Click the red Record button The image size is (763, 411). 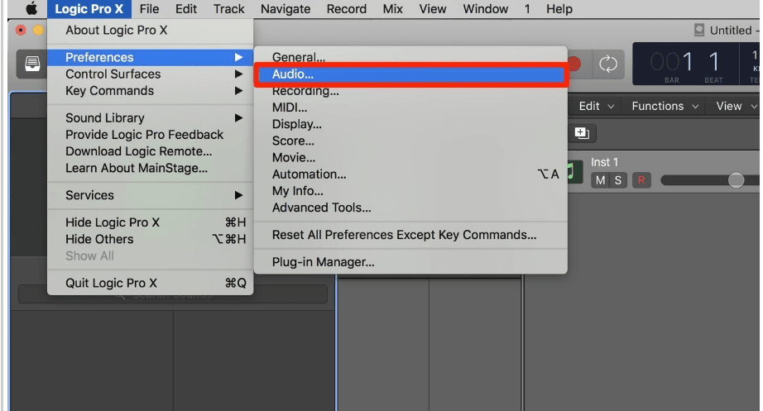click(x=574, y=64)
